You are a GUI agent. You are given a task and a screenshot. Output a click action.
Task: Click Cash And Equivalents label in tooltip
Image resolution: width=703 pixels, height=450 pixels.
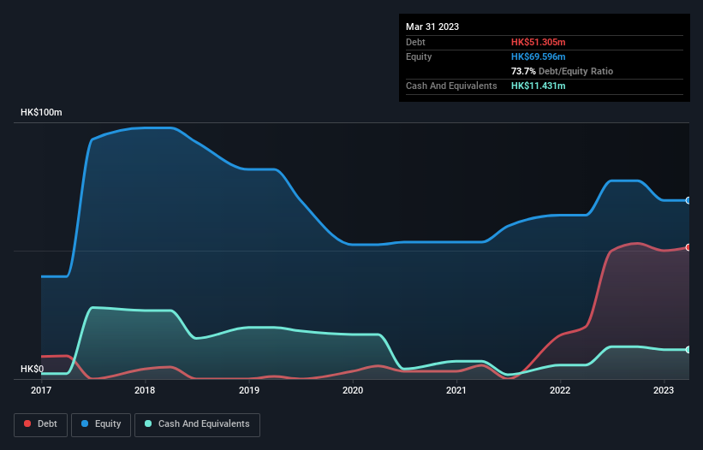tap(451, 86)
